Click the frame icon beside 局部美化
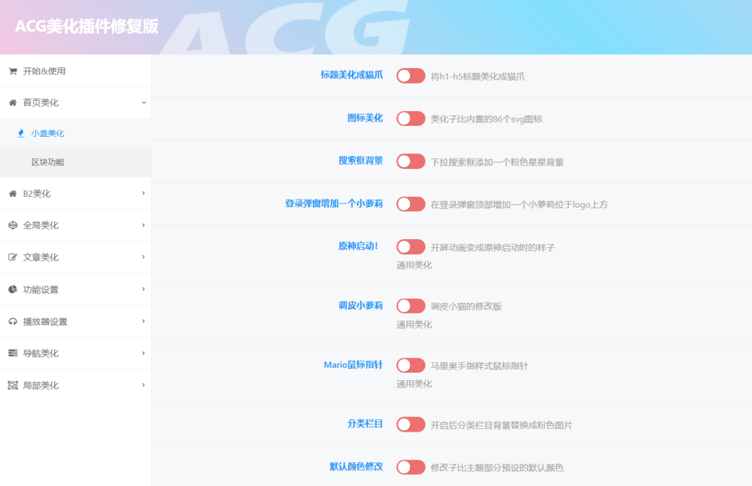This screenshot has width=752, height=486. [x=13, y=385]
